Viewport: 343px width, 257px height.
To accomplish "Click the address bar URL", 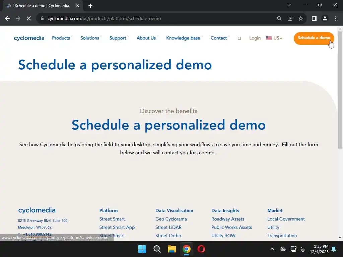I will click(x=104, y=19).
